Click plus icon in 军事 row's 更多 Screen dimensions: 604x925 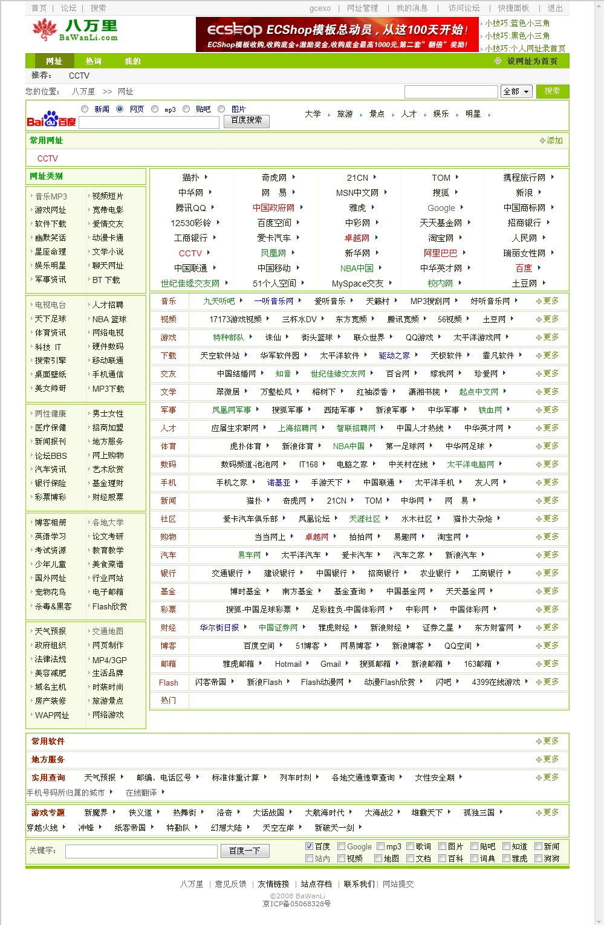click(539, 410)
